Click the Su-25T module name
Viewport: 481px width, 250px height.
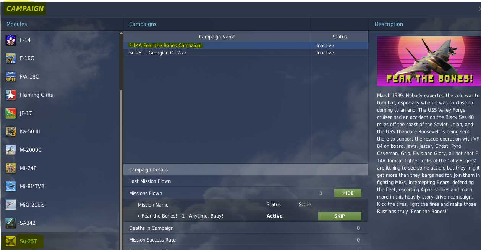(x=29, y=241)
